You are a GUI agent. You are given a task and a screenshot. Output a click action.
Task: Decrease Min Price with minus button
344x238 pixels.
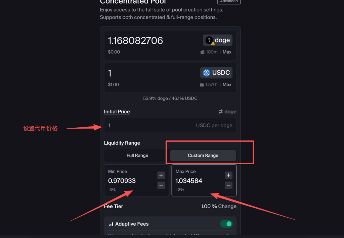click(x=161, y=185)
